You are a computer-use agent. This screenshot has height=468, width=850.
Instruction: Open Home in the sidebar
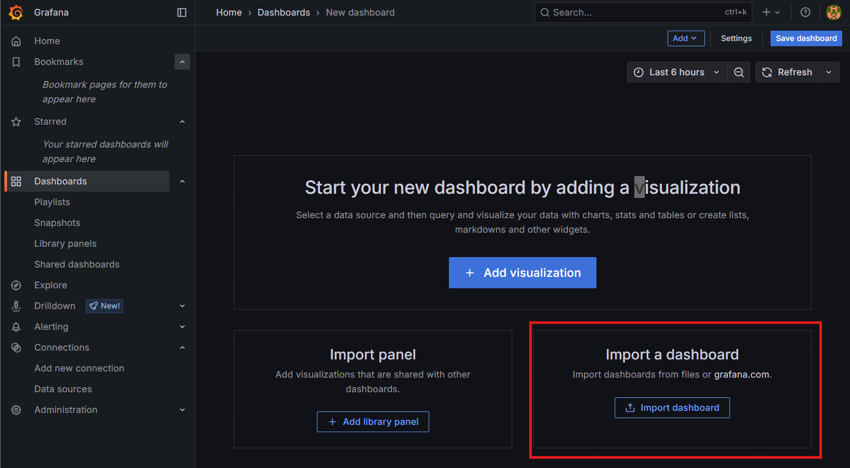click(47, 41)
